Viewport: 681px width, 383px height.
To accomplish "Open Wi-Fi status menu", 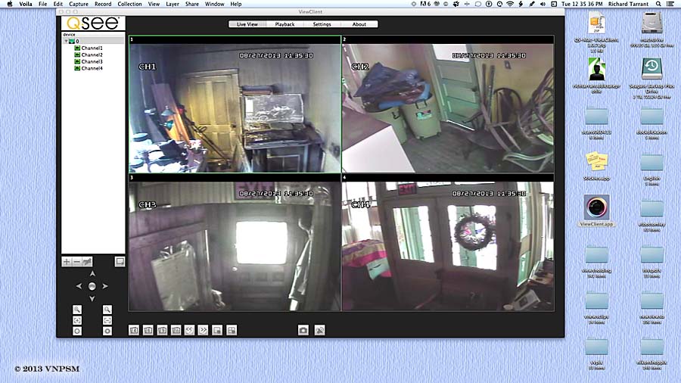I will [510, 4].
